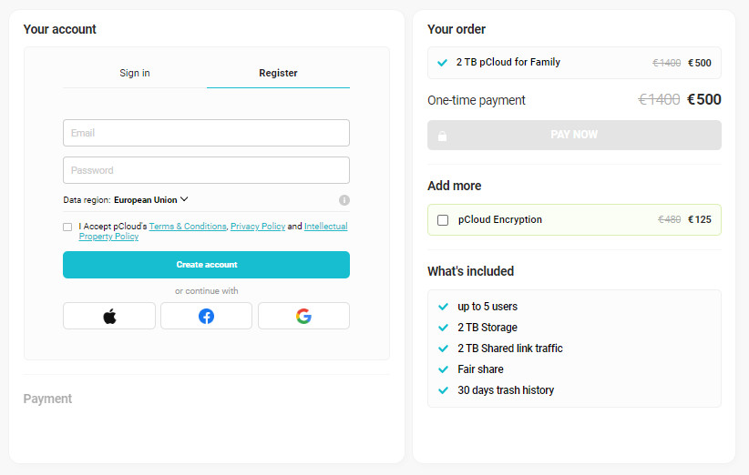
Task: Continue with Facebook icon
Action: click(206, 316)
